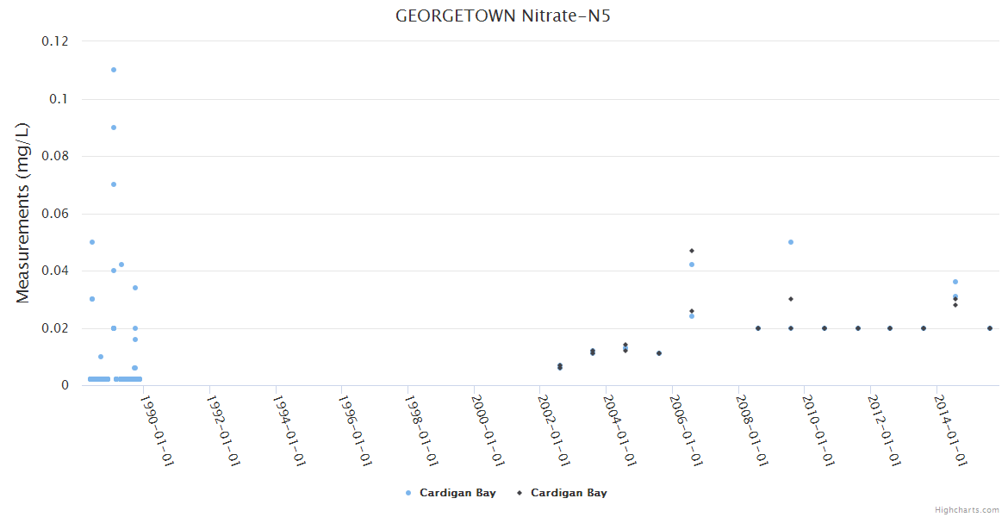Select the blue data point at 0.07
The height and width of the screenshot is (517, 1008).
[x=114, y=184]
